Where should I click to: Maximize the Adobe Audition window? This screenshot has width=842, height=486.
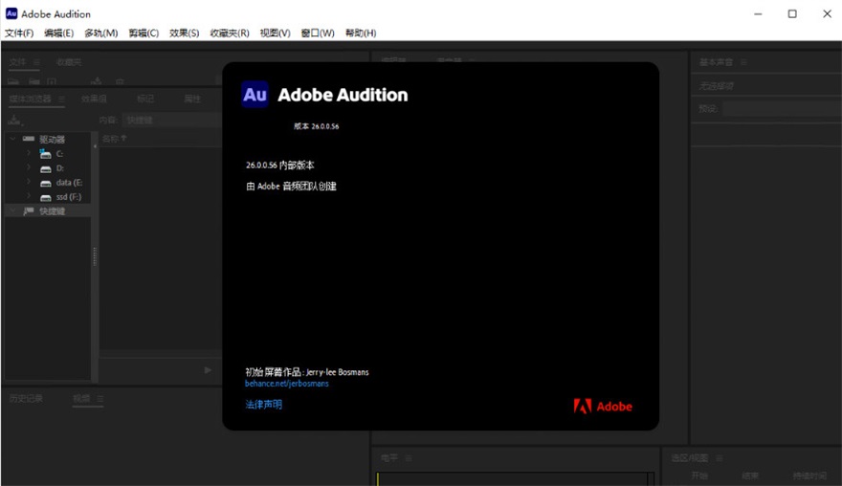click(x=792, y=14)
